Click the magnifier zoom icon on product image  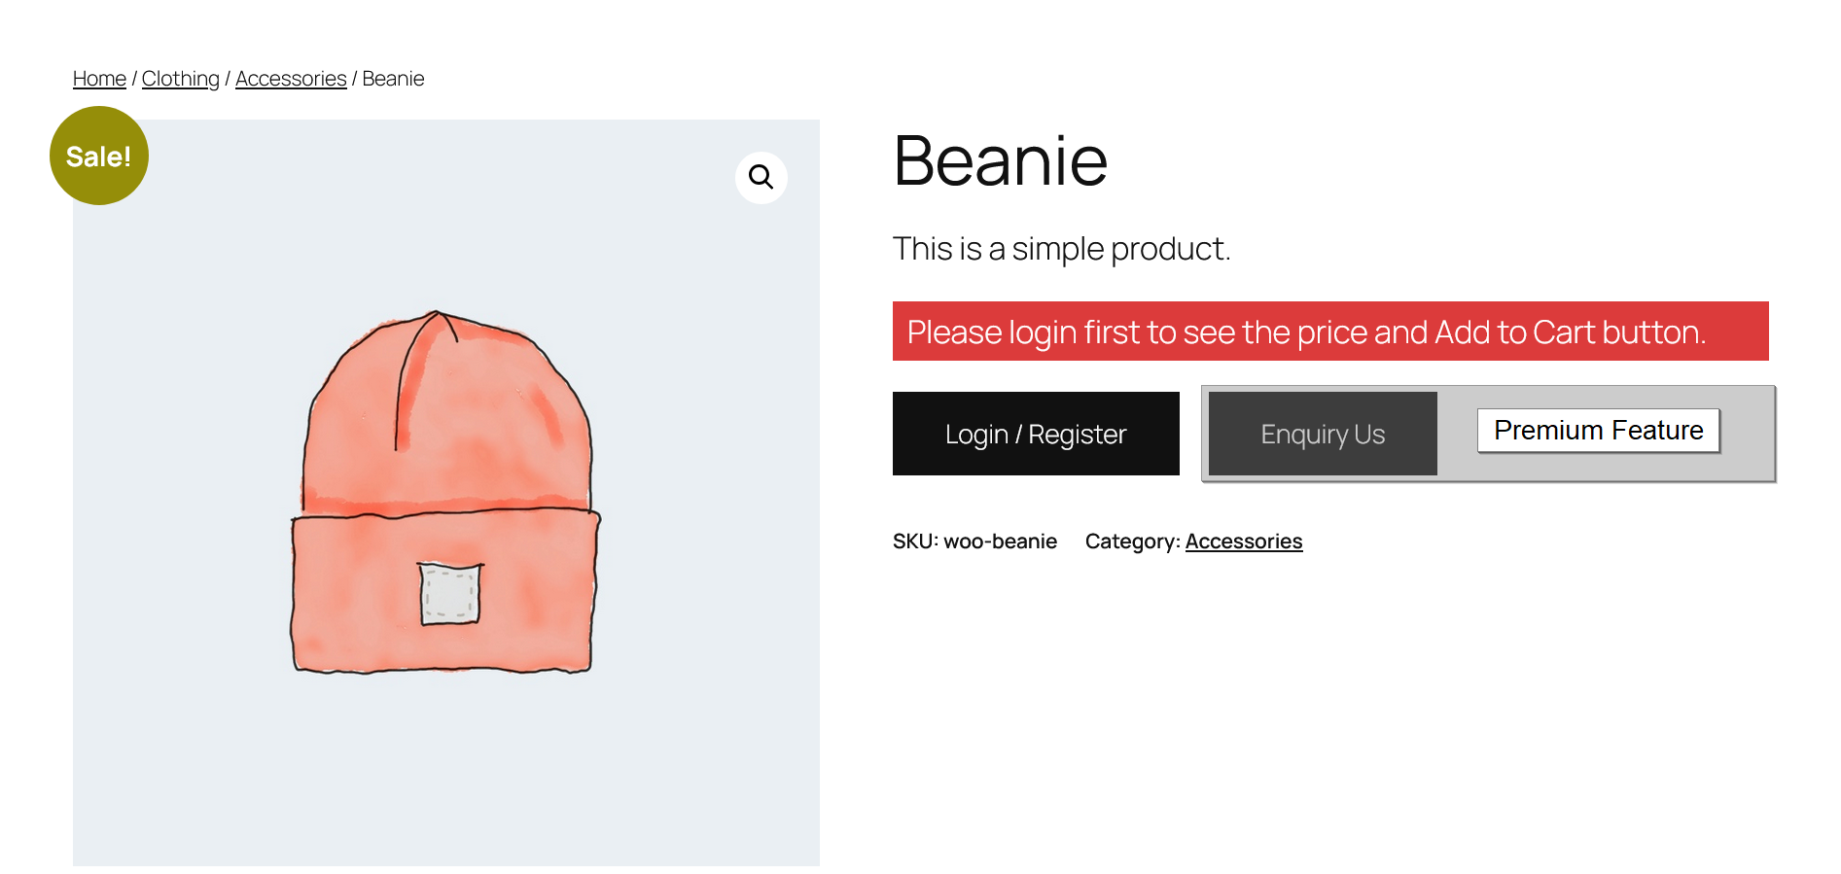click(x=761, y=177)
